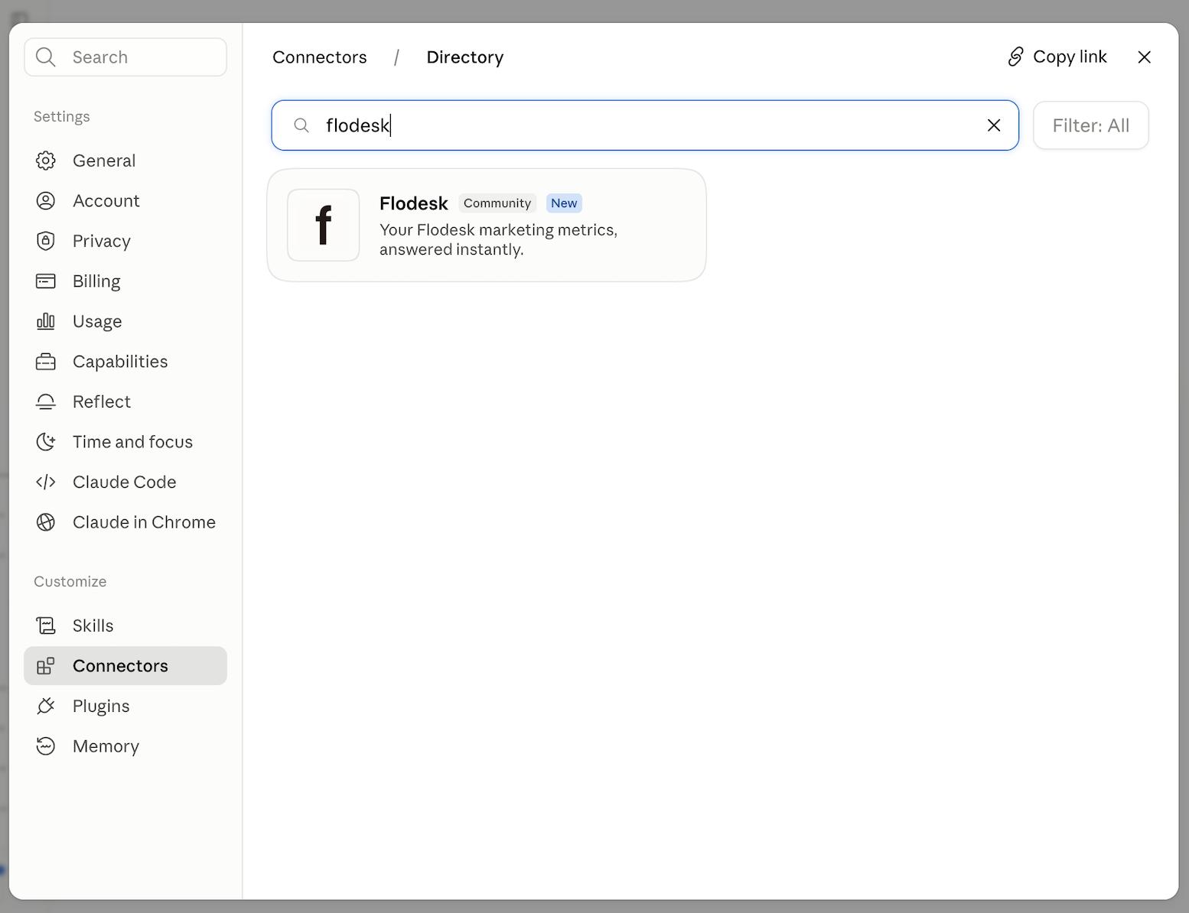
Task: Open Capabilities settings
Action: click(125, 362)
